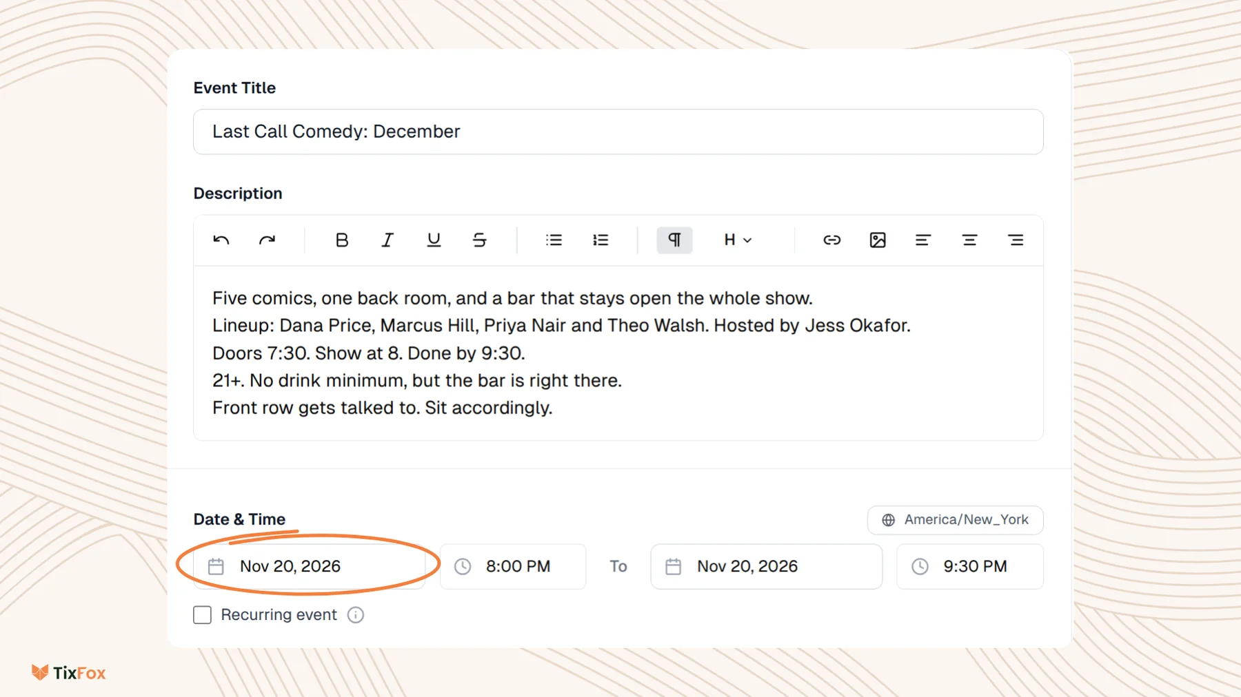This screenshot has height=697, width=1241.
Task: Change the America/New_York timezone
Action: pyautogui.click(x=955, y=520)
